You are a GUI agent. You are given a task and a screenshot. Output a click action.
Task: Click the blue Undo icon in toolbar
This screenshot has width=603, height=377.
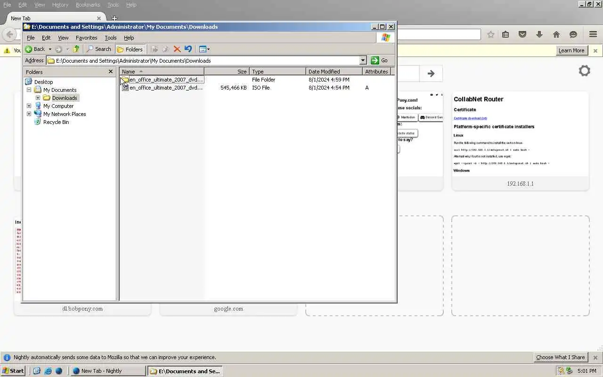pyautogui.click(x=188, y=49)
